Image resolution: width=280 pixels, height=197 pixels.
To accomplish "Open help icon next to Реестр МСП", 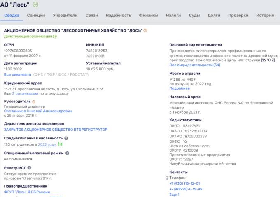I will (x=29, y=168).
